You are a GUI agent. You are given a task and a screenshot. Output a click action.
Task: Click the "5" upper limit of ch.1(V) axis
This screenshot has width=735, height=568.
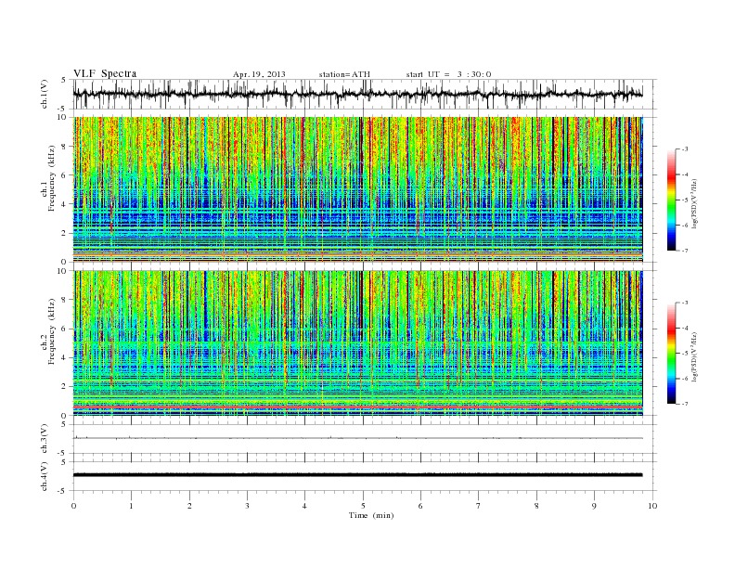pyautogui.click(x=64, y=80)
